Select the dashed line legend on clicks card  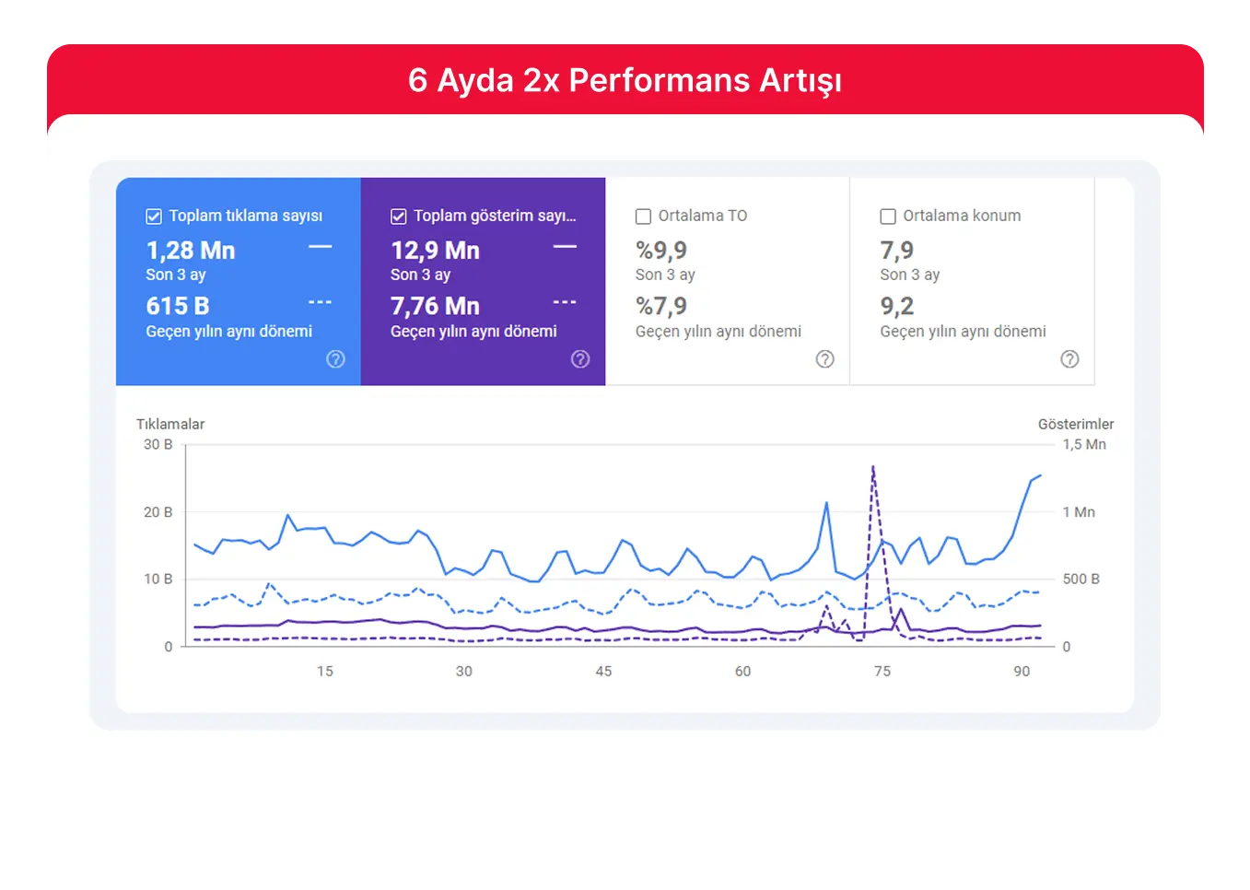tap(319, 301)
